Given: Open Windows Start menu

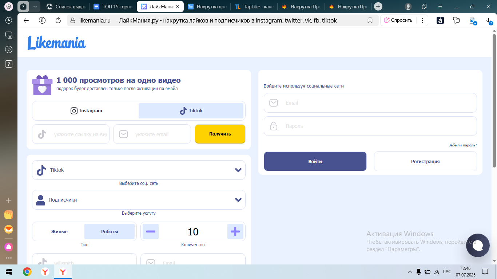Looking at the screenshot, I should pyautogui.click(x=9, y=272).
